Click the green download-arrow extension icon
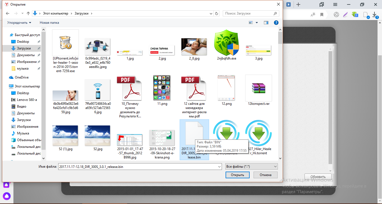 click(x=355, y=14)
